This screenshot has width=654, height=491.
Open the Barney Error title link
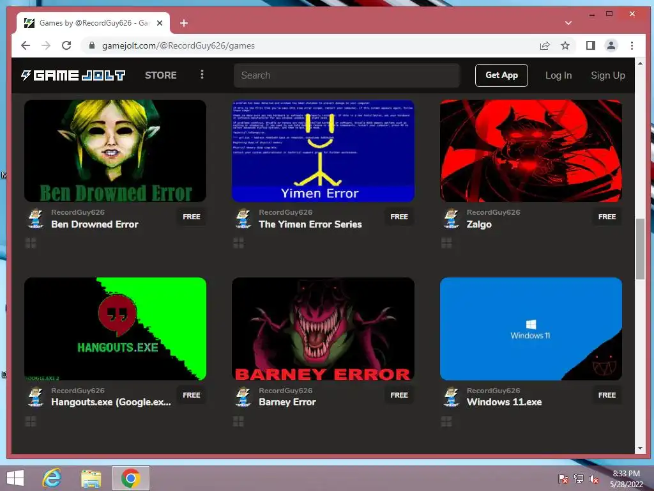pyautogui.click(x=287, y=402)
